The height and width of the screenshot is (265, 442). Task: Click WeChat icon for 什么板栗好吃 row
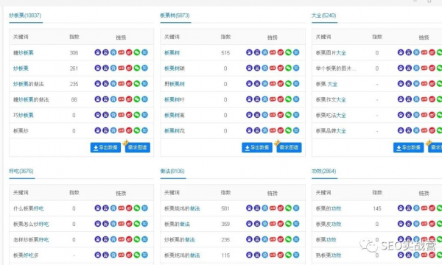click(137, 208)
